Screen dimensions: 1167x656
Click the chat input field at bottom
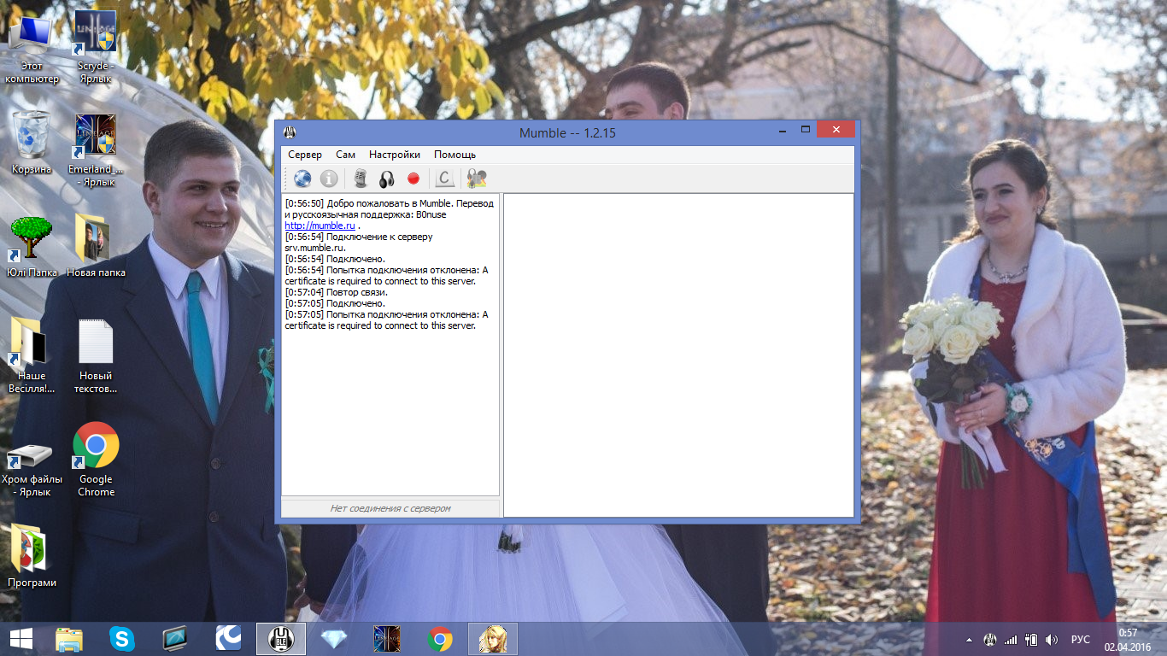click(390, 508)
